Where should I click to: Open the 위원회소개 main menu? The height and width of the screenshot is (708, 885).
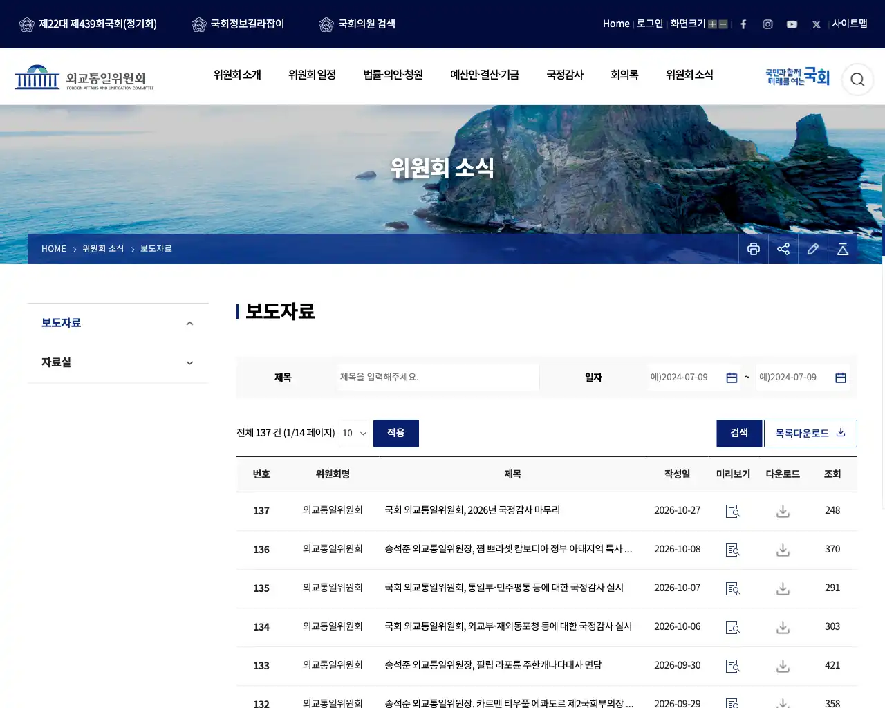pyautogui.click(x=237, y=75)
